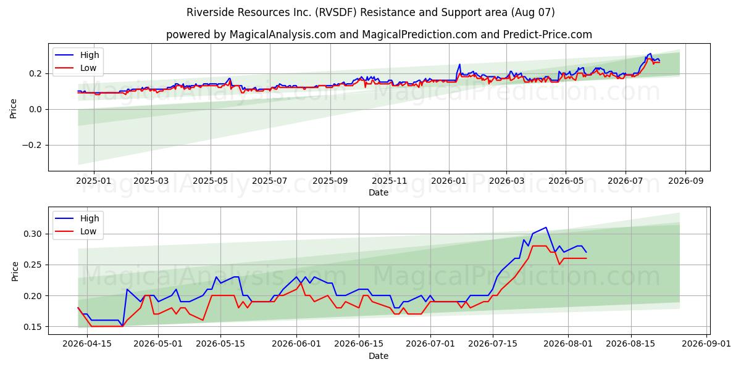Click top chart 'Date' axis label

(x=379, y=192)
